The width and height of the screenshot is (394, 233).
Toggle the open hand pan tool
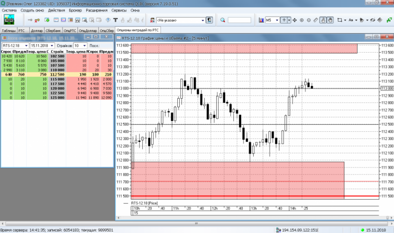point(330,20)
